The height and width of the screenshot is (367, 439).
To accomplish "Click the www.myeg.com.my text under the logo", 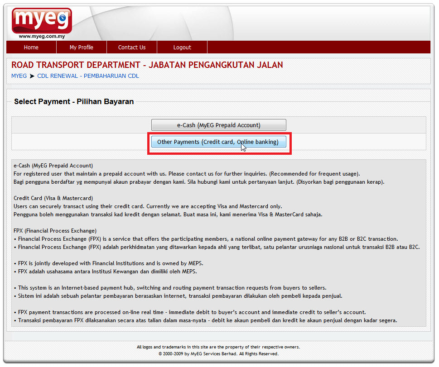I will coord(42,36).
